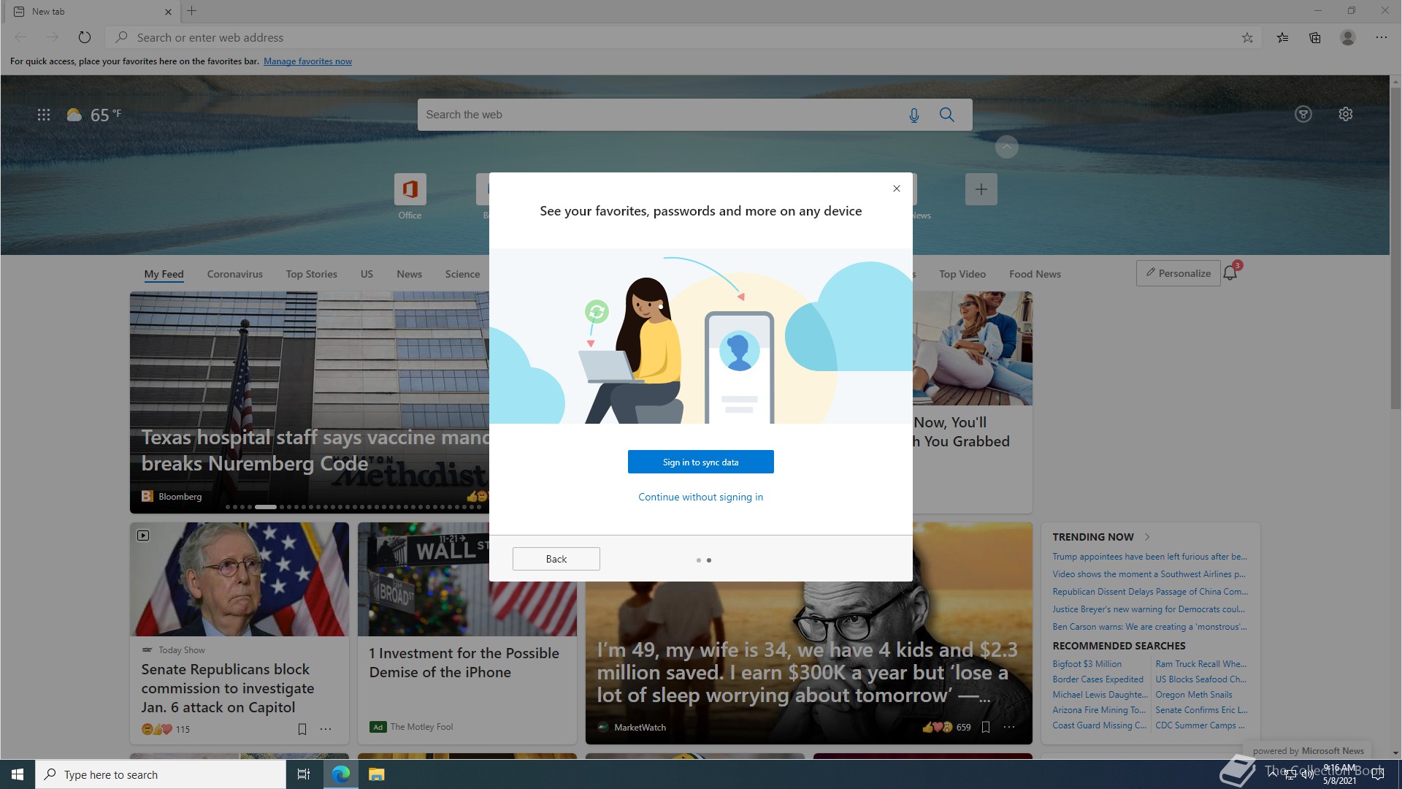This screenshot has width=1402, height=789.
Task: Click the browser Refresh icon
Action: click(85, 37)
